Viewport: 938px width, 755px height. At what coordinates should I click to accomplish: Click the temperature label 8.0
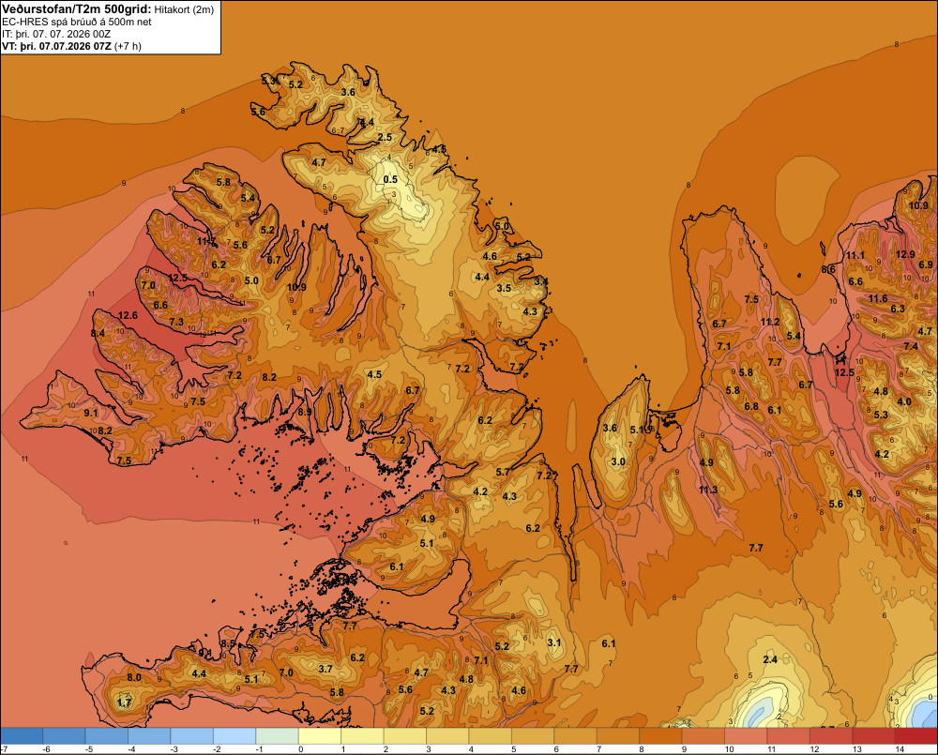coord(134,677)
